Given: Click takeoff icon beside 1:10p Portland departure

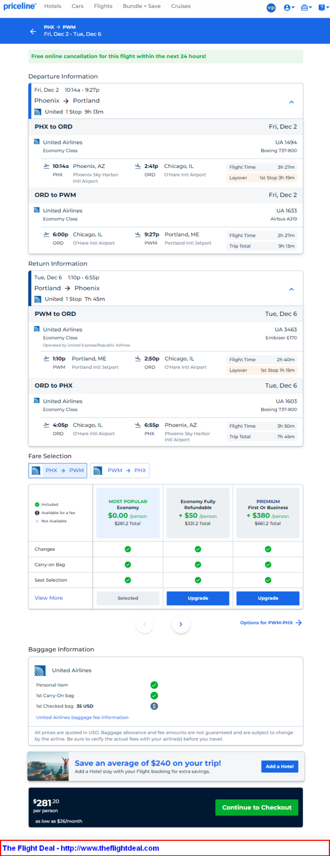Looking at the screenshot, I should pyautogui.click(x=46, y=359).
